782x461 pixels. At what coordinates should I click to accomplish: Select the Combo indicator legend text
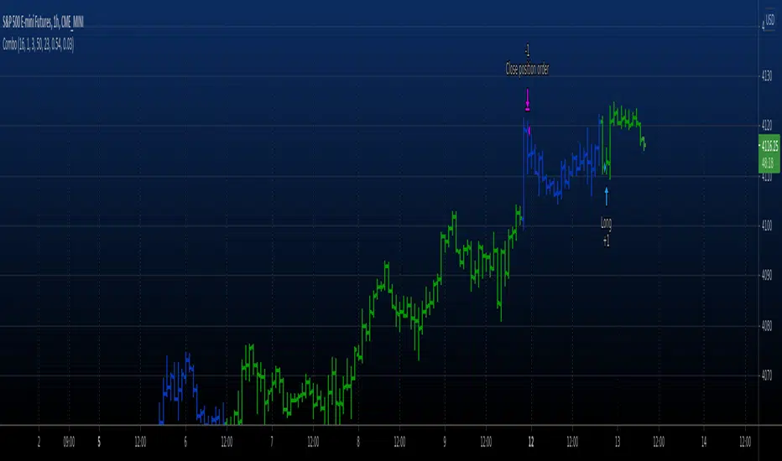[x=39, y=45]
